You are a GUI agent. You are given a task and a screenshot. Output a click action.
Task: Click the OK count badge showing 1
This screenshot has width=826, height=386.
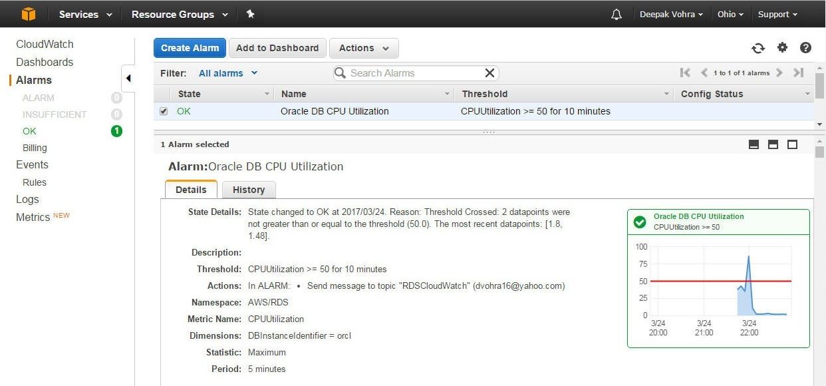[116, 131]
